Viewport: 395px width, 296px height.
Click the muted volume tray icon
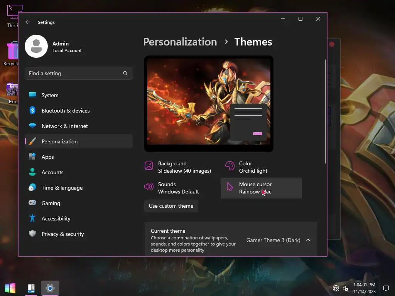346,288
